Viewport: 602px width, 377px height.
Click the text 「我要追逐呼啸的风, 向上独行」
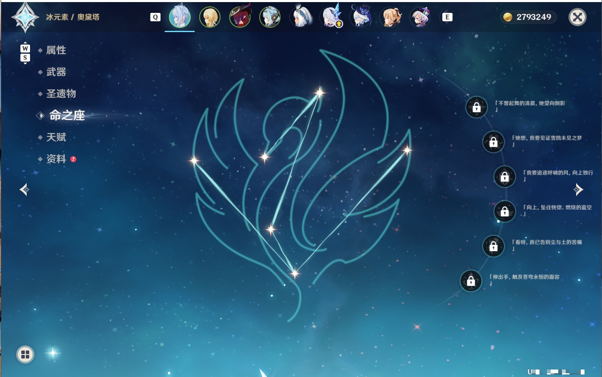[558, 175]
